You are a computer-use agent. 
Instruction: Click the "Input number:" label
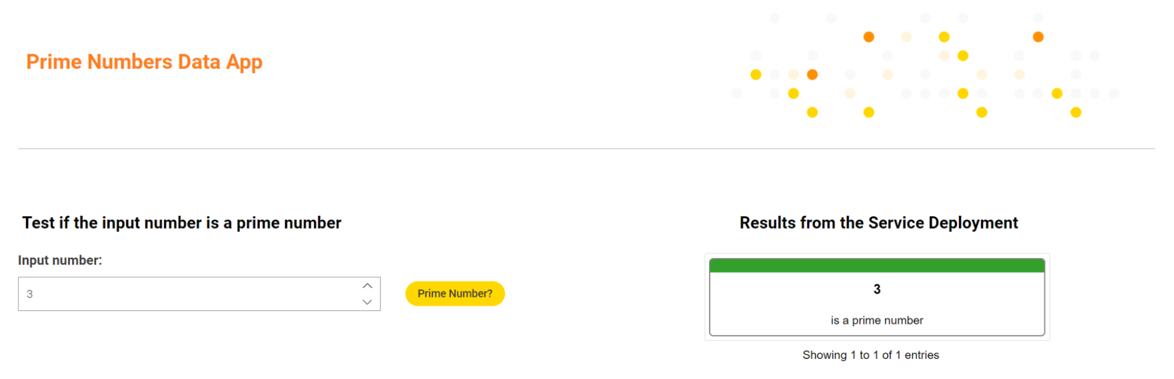tap(60, 260)
